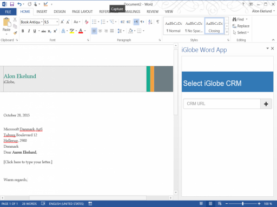277x207 pixels.
Task: Toggle Bold formatting
Action: click(23, 31)
